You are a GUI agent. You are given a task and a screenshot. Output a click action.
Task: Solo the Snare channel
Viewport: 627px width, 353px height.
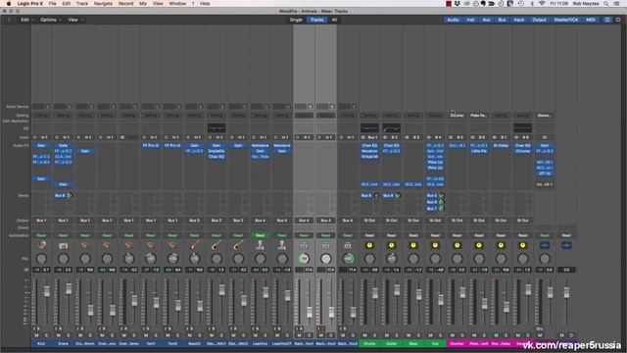click(x=69, y=335)
